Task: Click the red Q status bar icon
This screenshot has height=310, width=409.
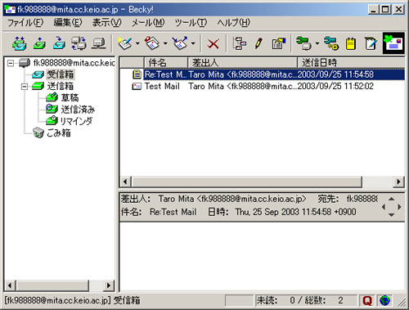Action: [367, 300]
